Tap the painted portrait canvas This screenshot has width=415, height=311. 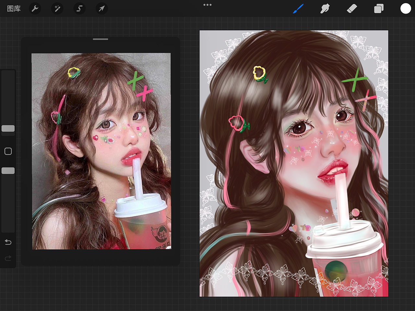click(294, 164)
